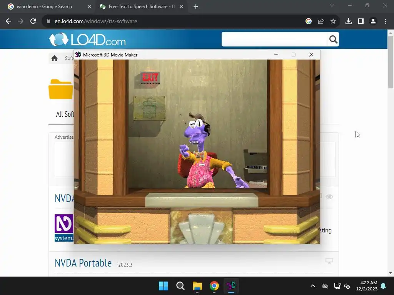
Task: Select the All Software tab on LO4D
Action: (x=65, y=114)
